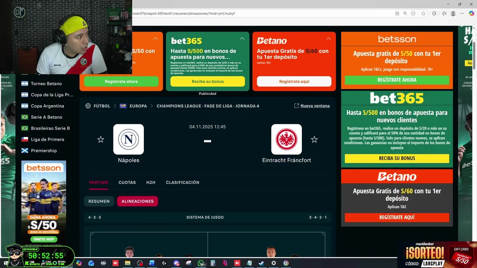The height and width of the screenshot is (268, 477).
Task: Open Microsoft Word from the taskbar
Action: 152,263
